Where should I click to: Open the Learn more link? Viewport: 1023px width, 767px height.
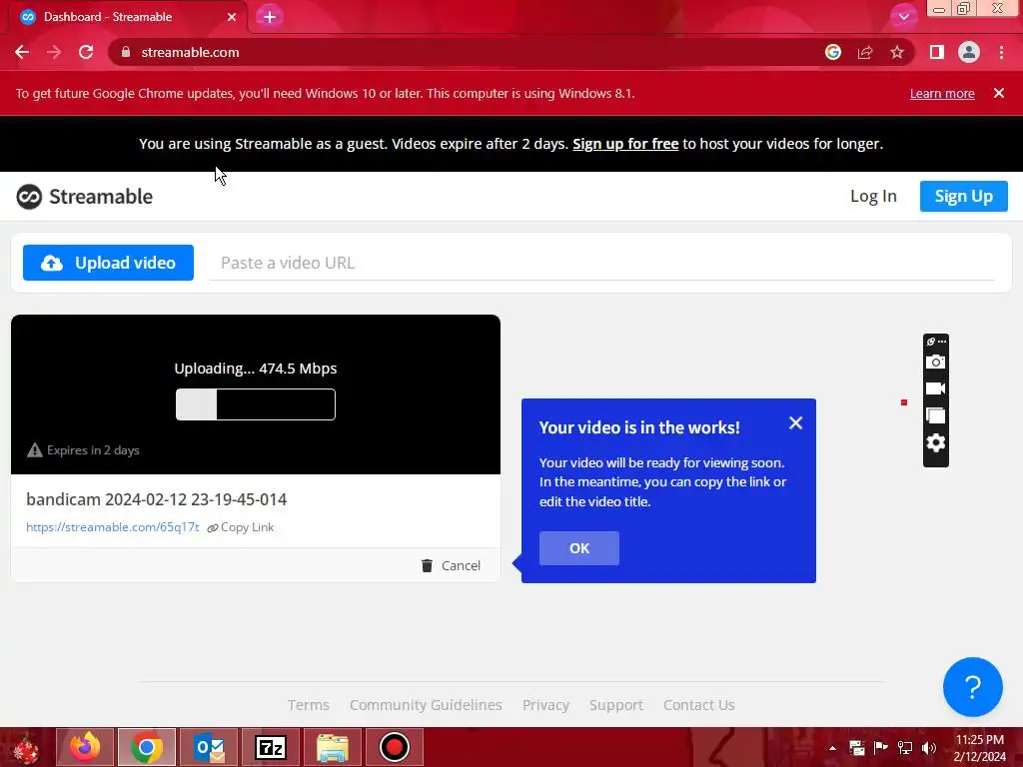(x=942, y=93)
